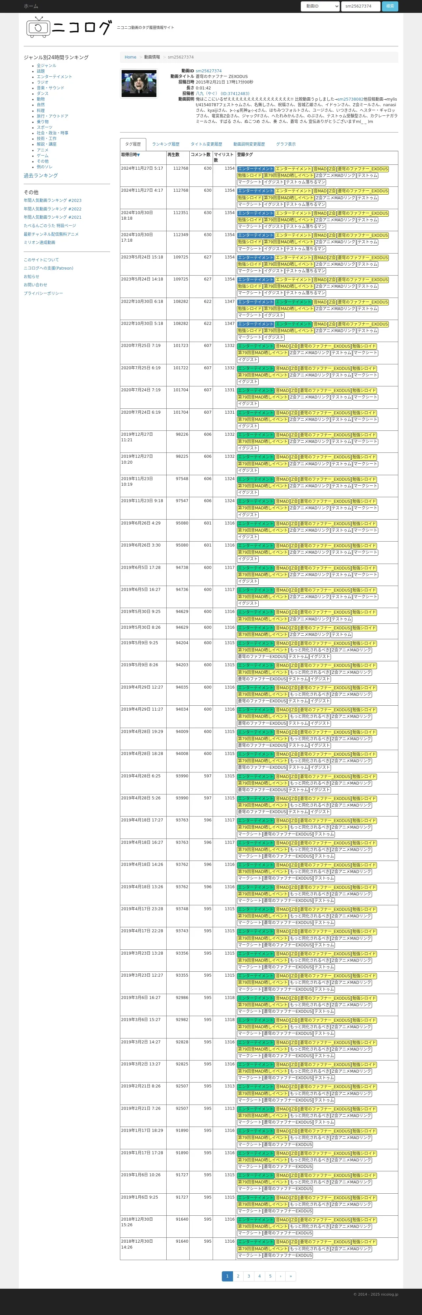Select スポーツ genre ranking
Screen dimensions: 422x1315
44,127
